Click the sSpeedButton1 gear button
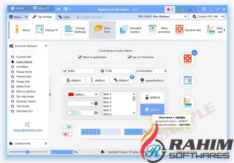 click(x=152, y=80)
